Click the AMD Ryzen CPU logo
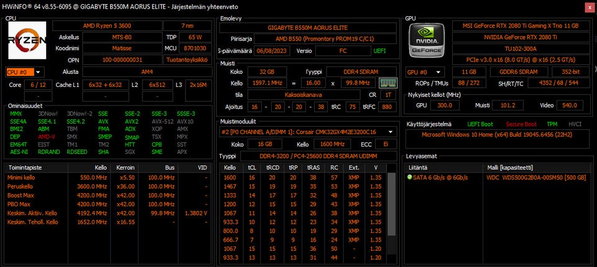 click(27, 40)
